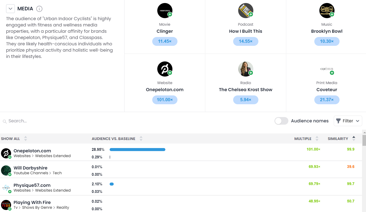366x212 pixels.
Task: Sort by AUDIENCE VS. BASELINE column
Action: [x=141, y=138]
